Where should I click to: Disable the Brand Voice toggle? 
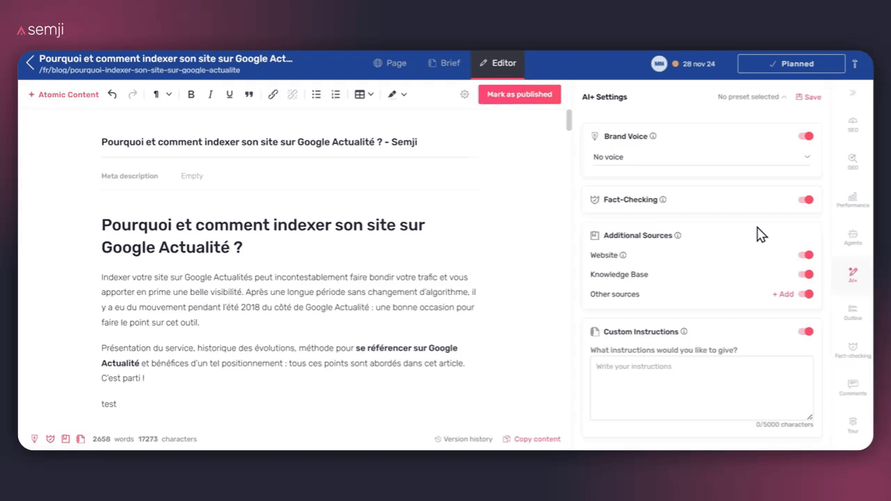point(806,136)
